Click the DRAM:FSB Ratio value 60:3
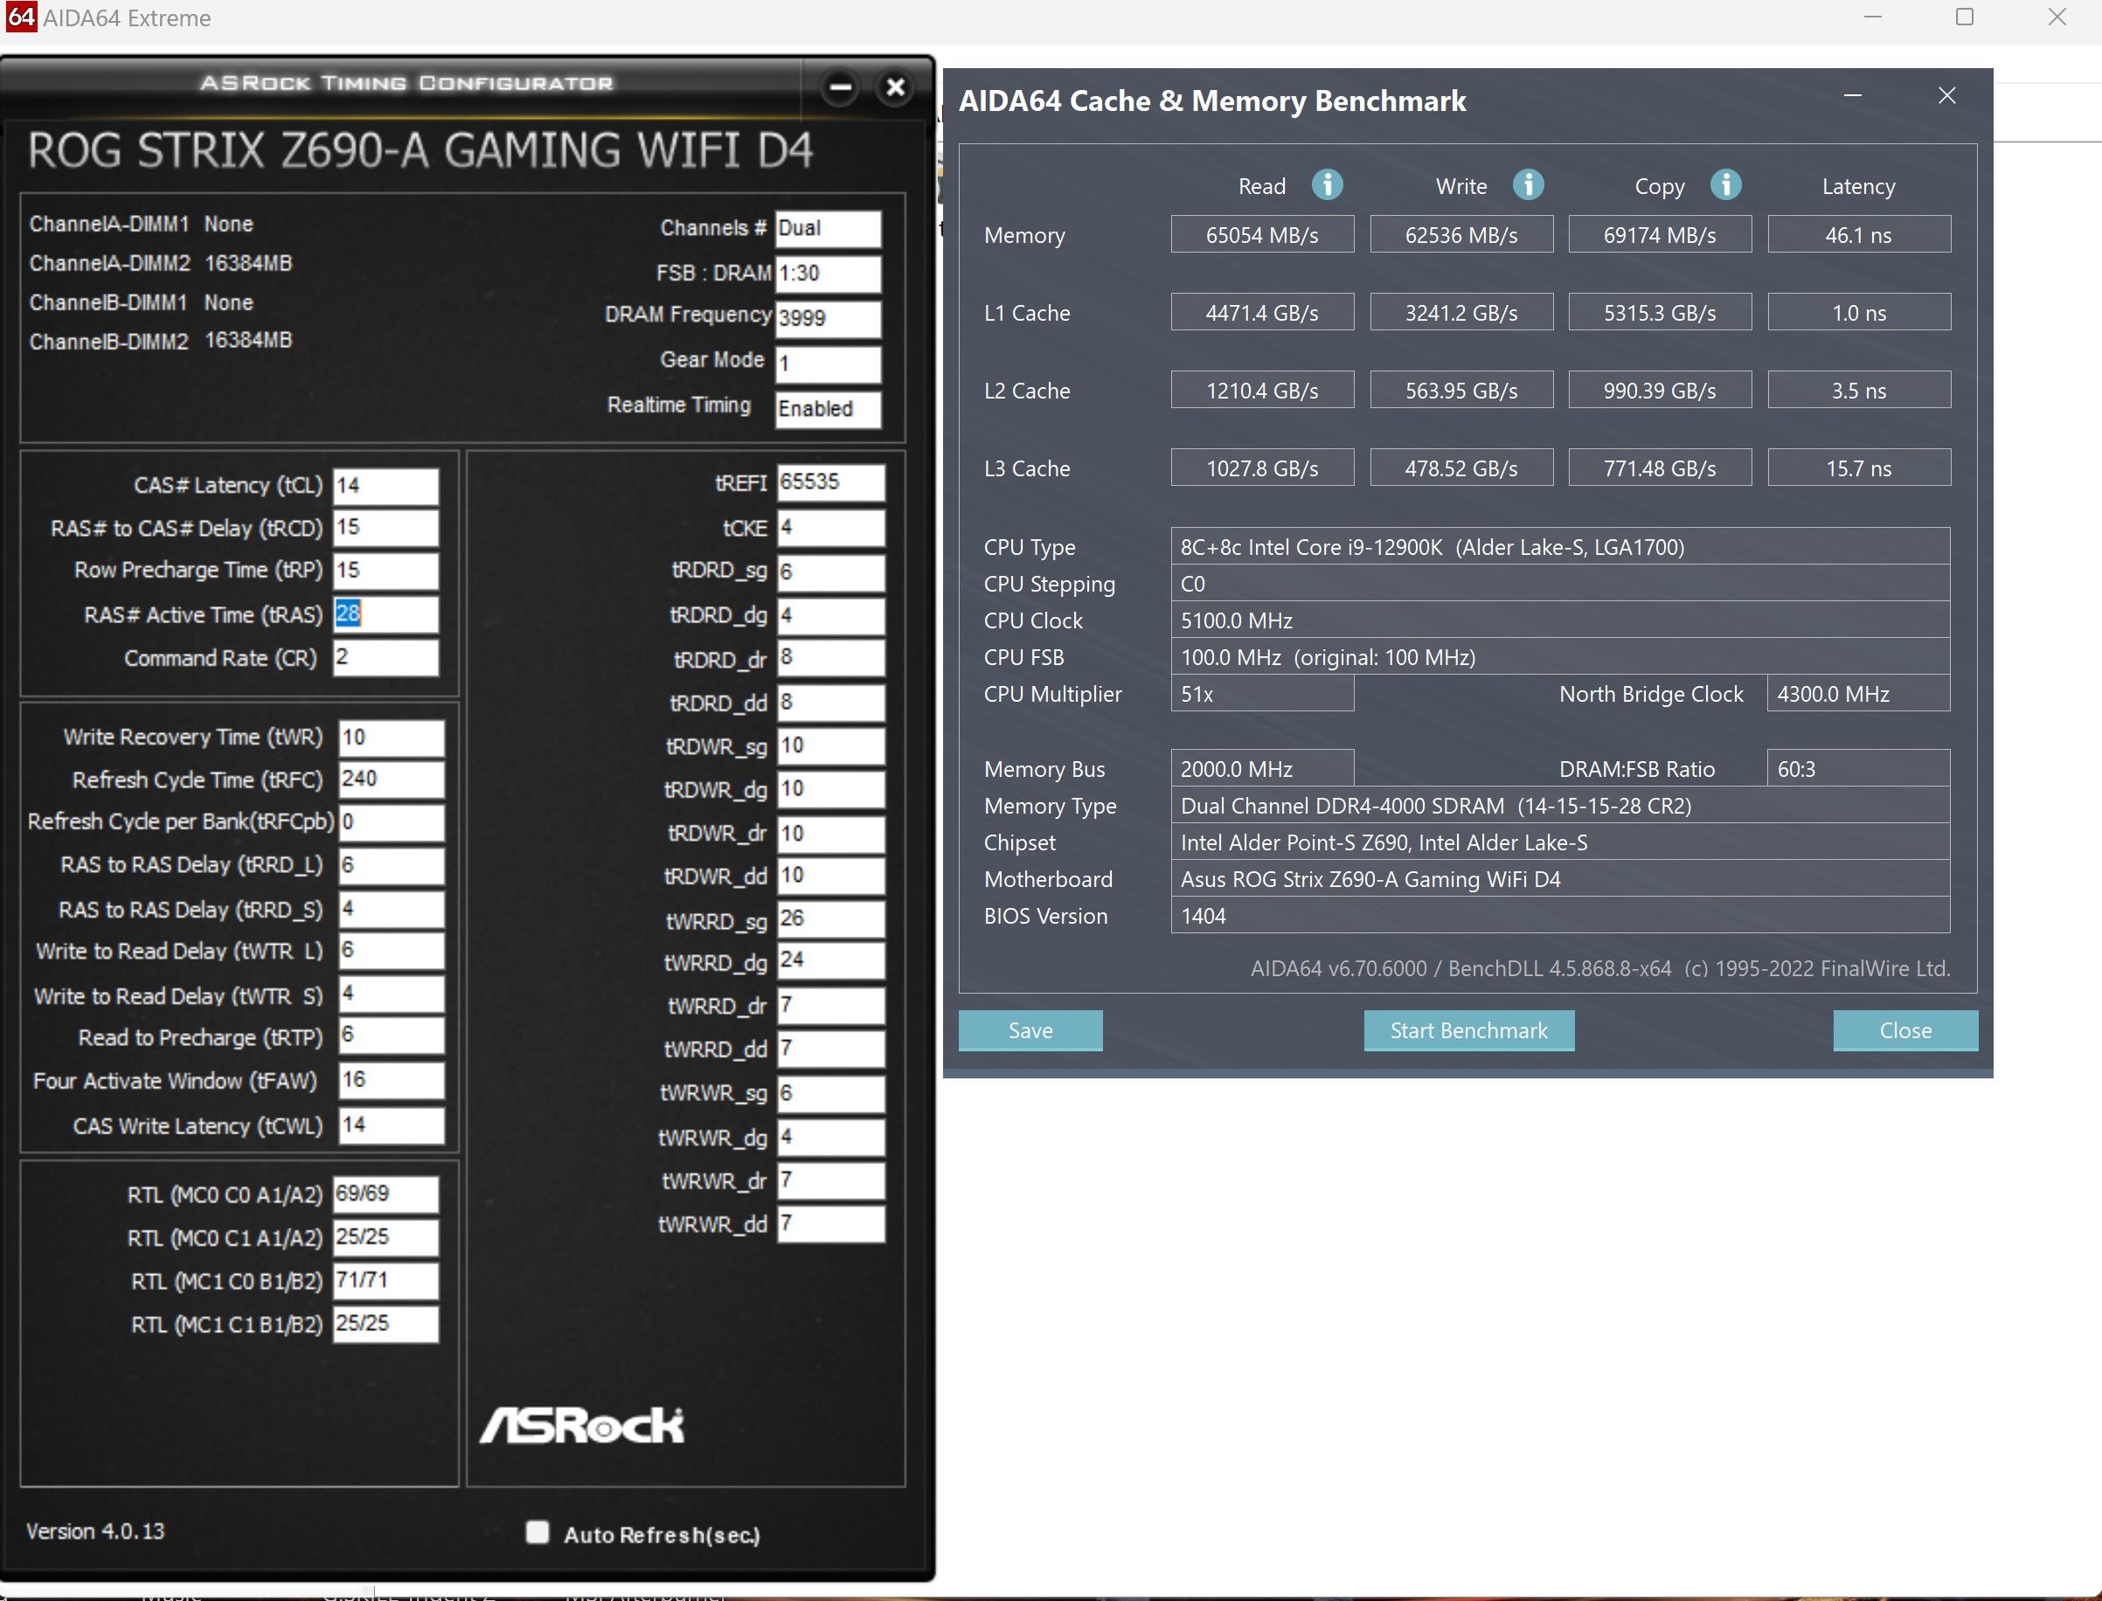This screenshot has height=1601, width=2102. click(x=1858, y=769)
